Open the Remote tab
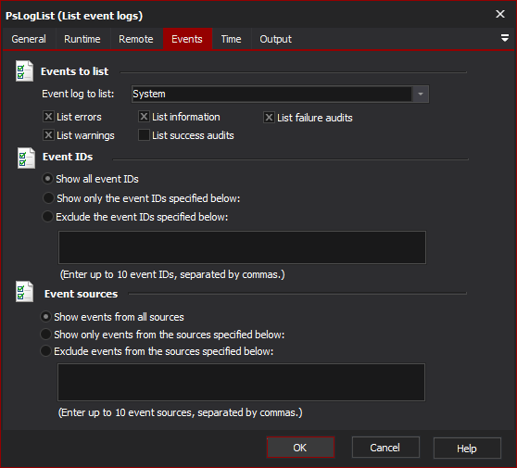 tap(136, 39)
